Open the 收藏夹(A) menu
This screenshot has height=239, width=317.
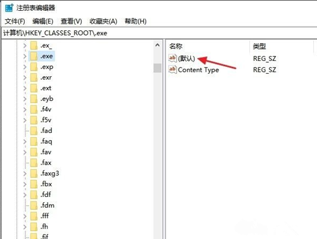(103, 21)
